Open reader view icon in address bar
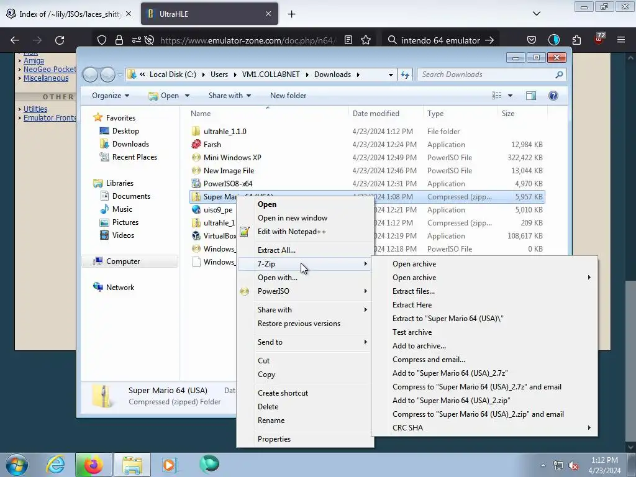The image size is (636, 477). pos(348,40)
